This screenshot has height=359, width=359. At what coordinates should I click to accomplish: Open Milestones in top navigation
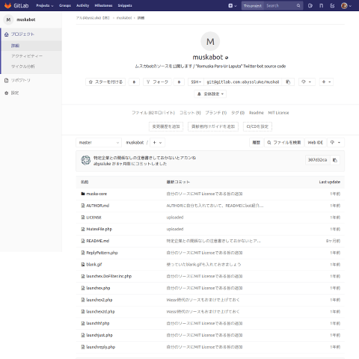(103, 5)
